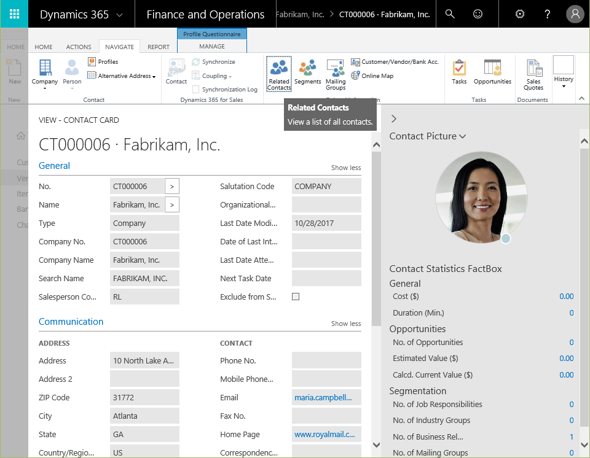Image resolution: width=590 pixels, height=458 pixels.
Task: Collapse the FactBox pane with the arrow
Action: 394,118
